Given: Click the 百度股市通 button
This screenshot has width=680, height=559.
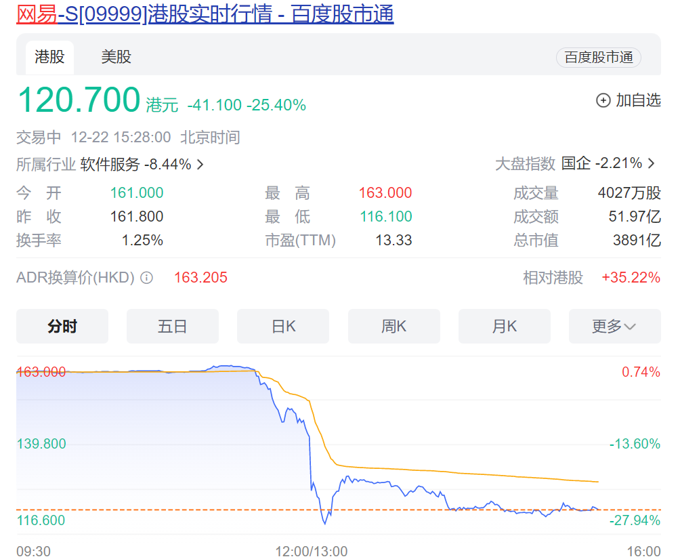Looking at the screenshot, I should pyautogui.click(x=599, y=58).
